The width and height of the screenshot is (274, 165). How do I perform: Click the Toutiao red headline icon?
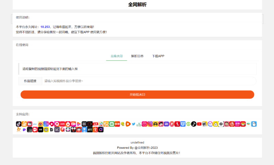pos(96,124)
